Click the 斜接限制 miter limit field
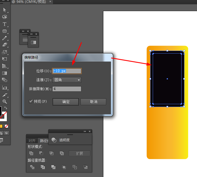The image size is (197, 177). [67, 89]
